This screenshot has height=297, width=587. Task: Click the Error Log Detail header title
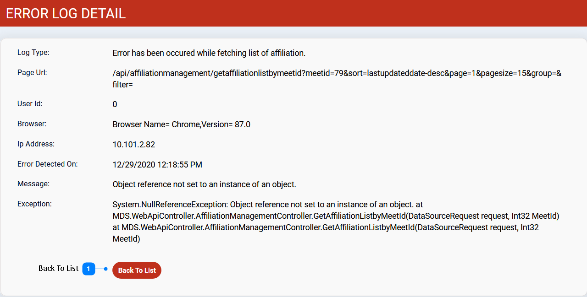click(x=66, y=13)
